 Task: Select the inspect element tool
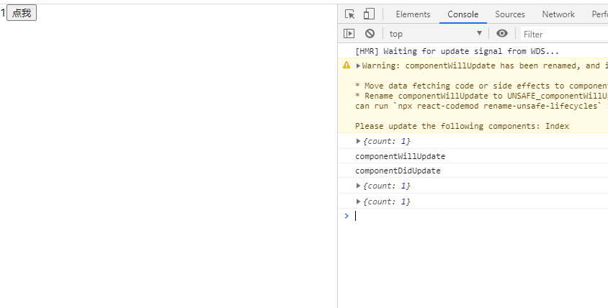click(350, 14)
